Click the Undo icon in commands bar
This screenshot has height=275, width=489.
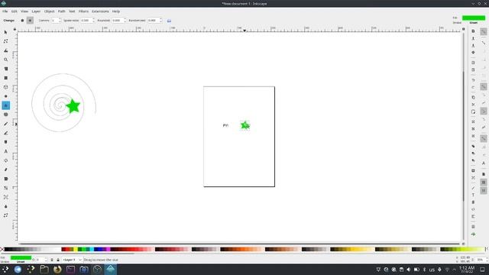(x=473, y=80)
